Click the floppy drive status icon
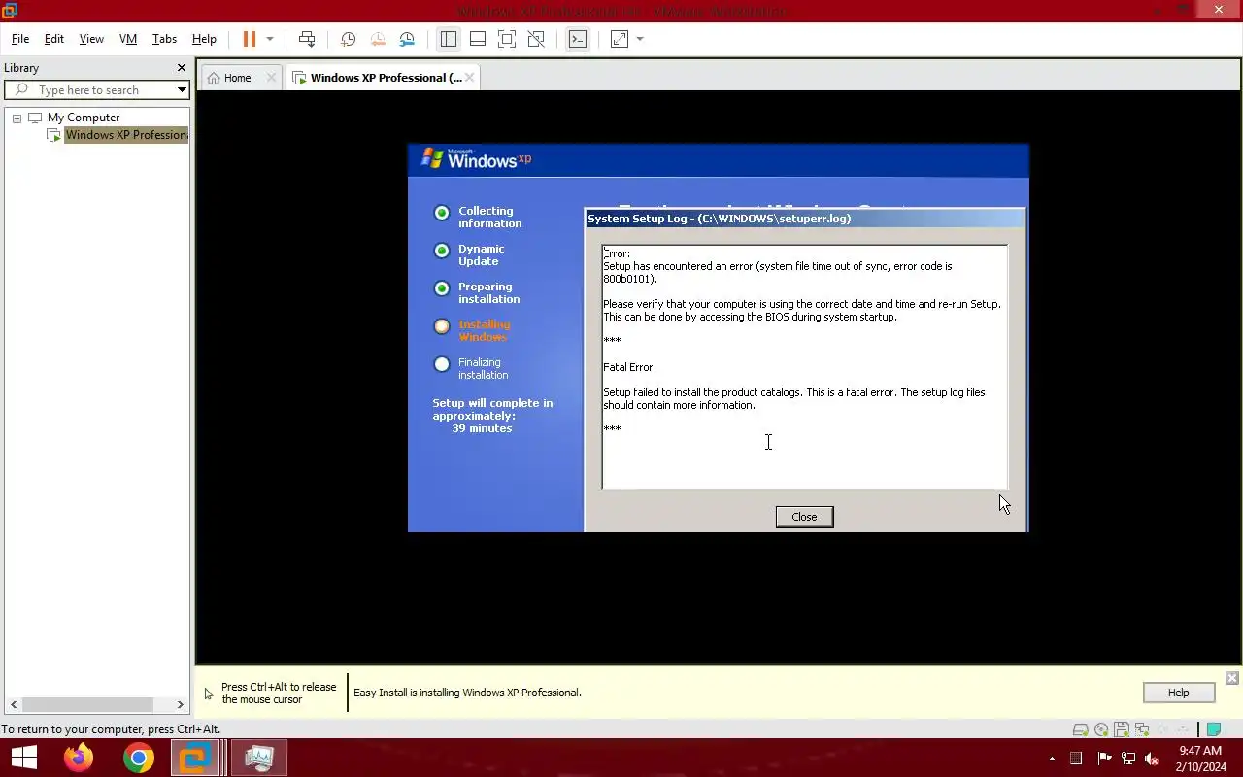Viewport: 1243px width, 777px height. pyautogui.click(x=1121, y=729)
